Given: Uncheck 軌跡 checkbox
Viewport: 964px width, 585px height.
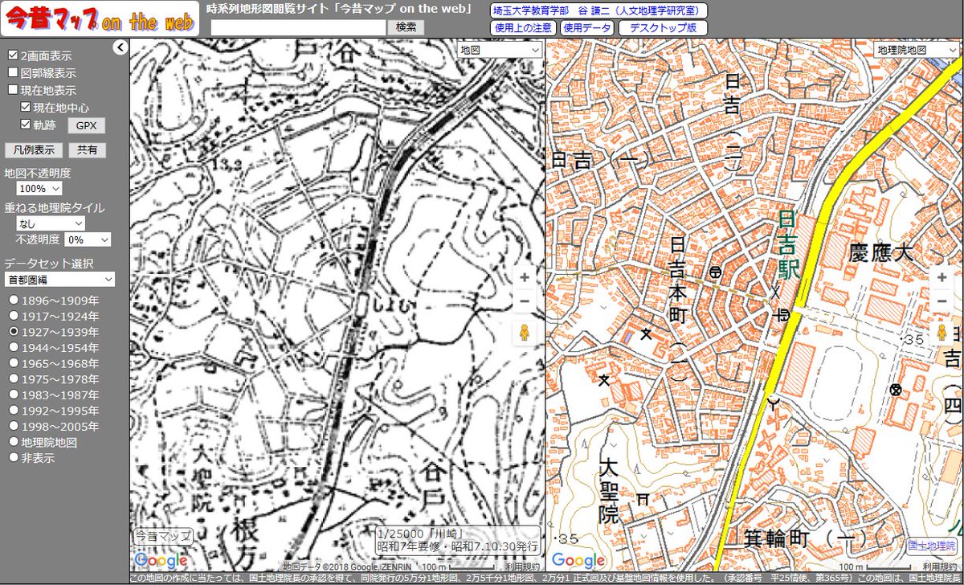Looking at the screenshot, I should pyautogui.click(x=26, y=124).
